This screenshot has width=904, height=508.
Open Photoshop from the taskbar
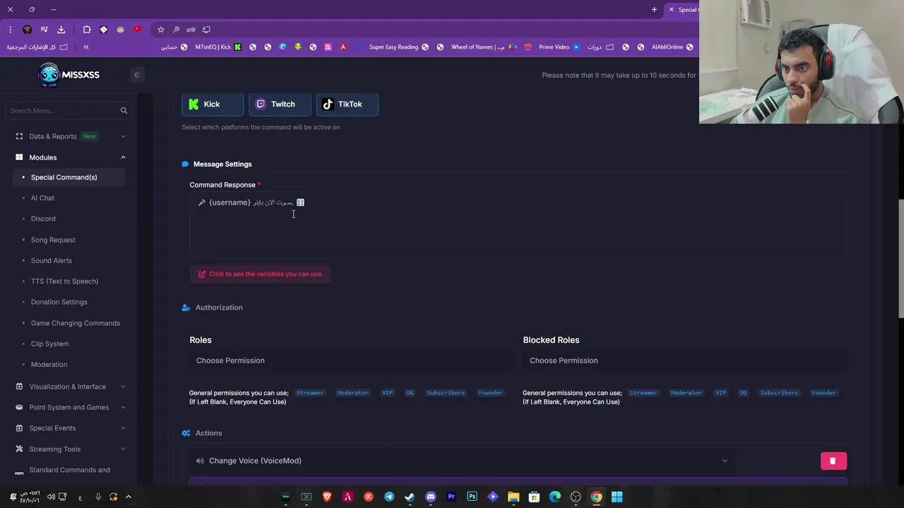[472, 497]
